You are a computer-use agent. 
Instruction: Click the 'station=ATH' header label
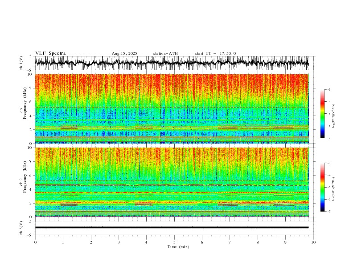[165, 53]
